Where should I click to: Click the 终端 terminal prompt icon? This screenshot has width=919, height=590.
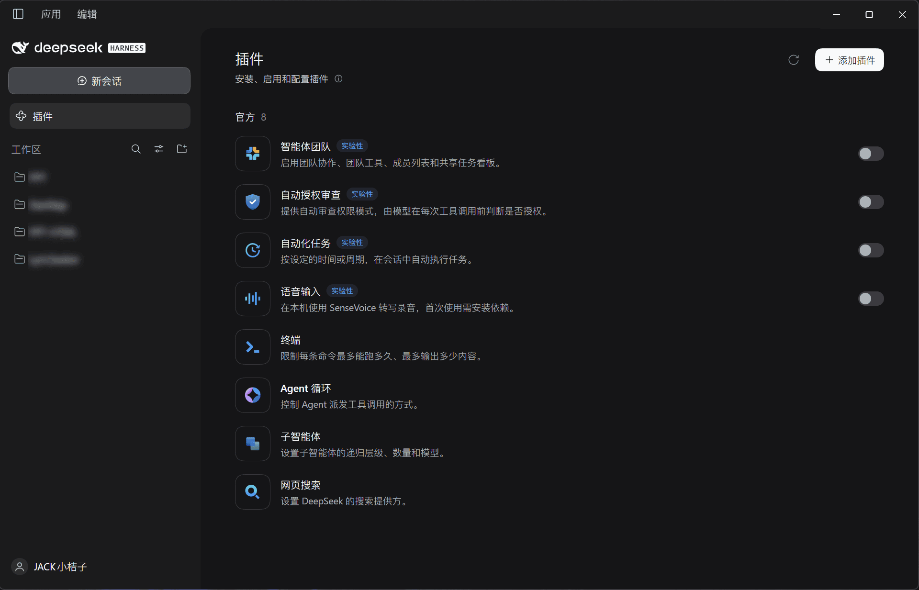[253, 347]
